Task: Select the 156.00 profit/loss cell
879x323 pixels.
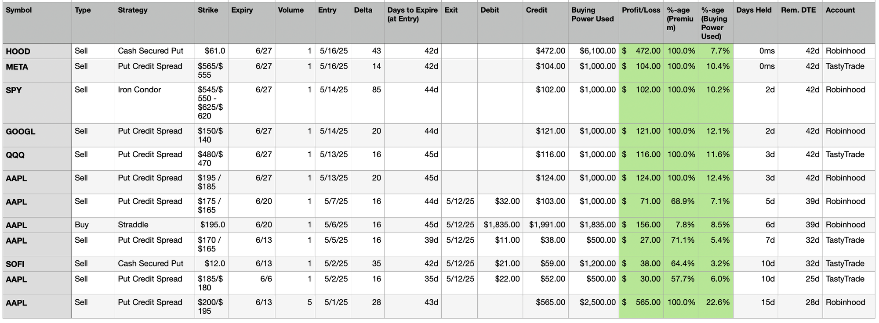Action: 641,225
